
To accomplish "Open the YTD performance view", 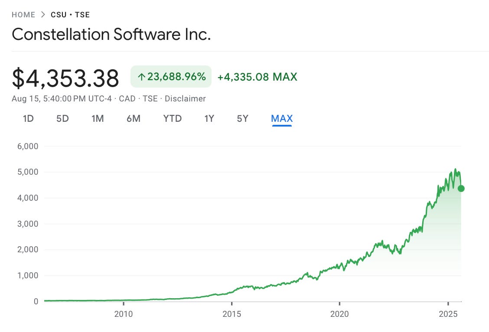I will (x=172, y=118).
